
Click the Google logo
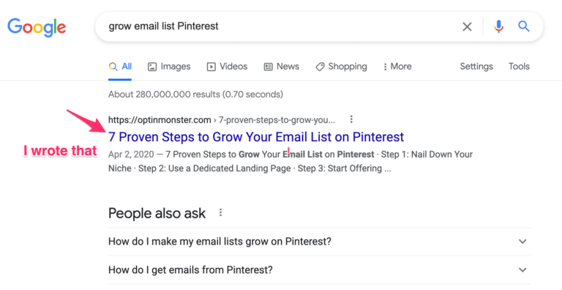[37, 28]
